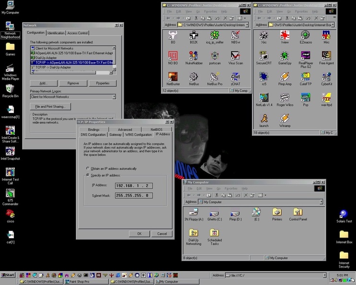Viewport: 356px width, 285px height.
Task: Click File and Print Sharing button
Action: tap(50, 107)
